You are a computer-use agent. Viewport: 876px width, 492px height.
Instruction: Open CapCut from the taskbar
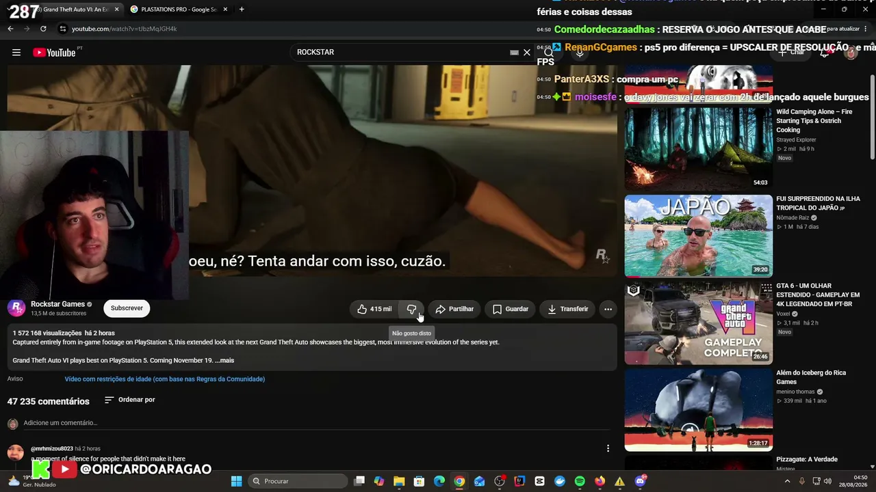[539, 481]
